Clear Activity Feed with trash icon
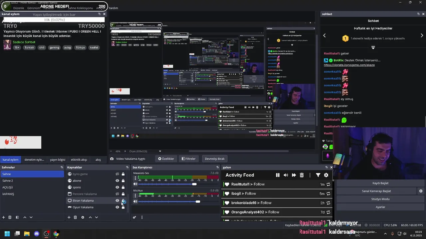This screenshot has height=239, width=426. [x=302, y=175]
